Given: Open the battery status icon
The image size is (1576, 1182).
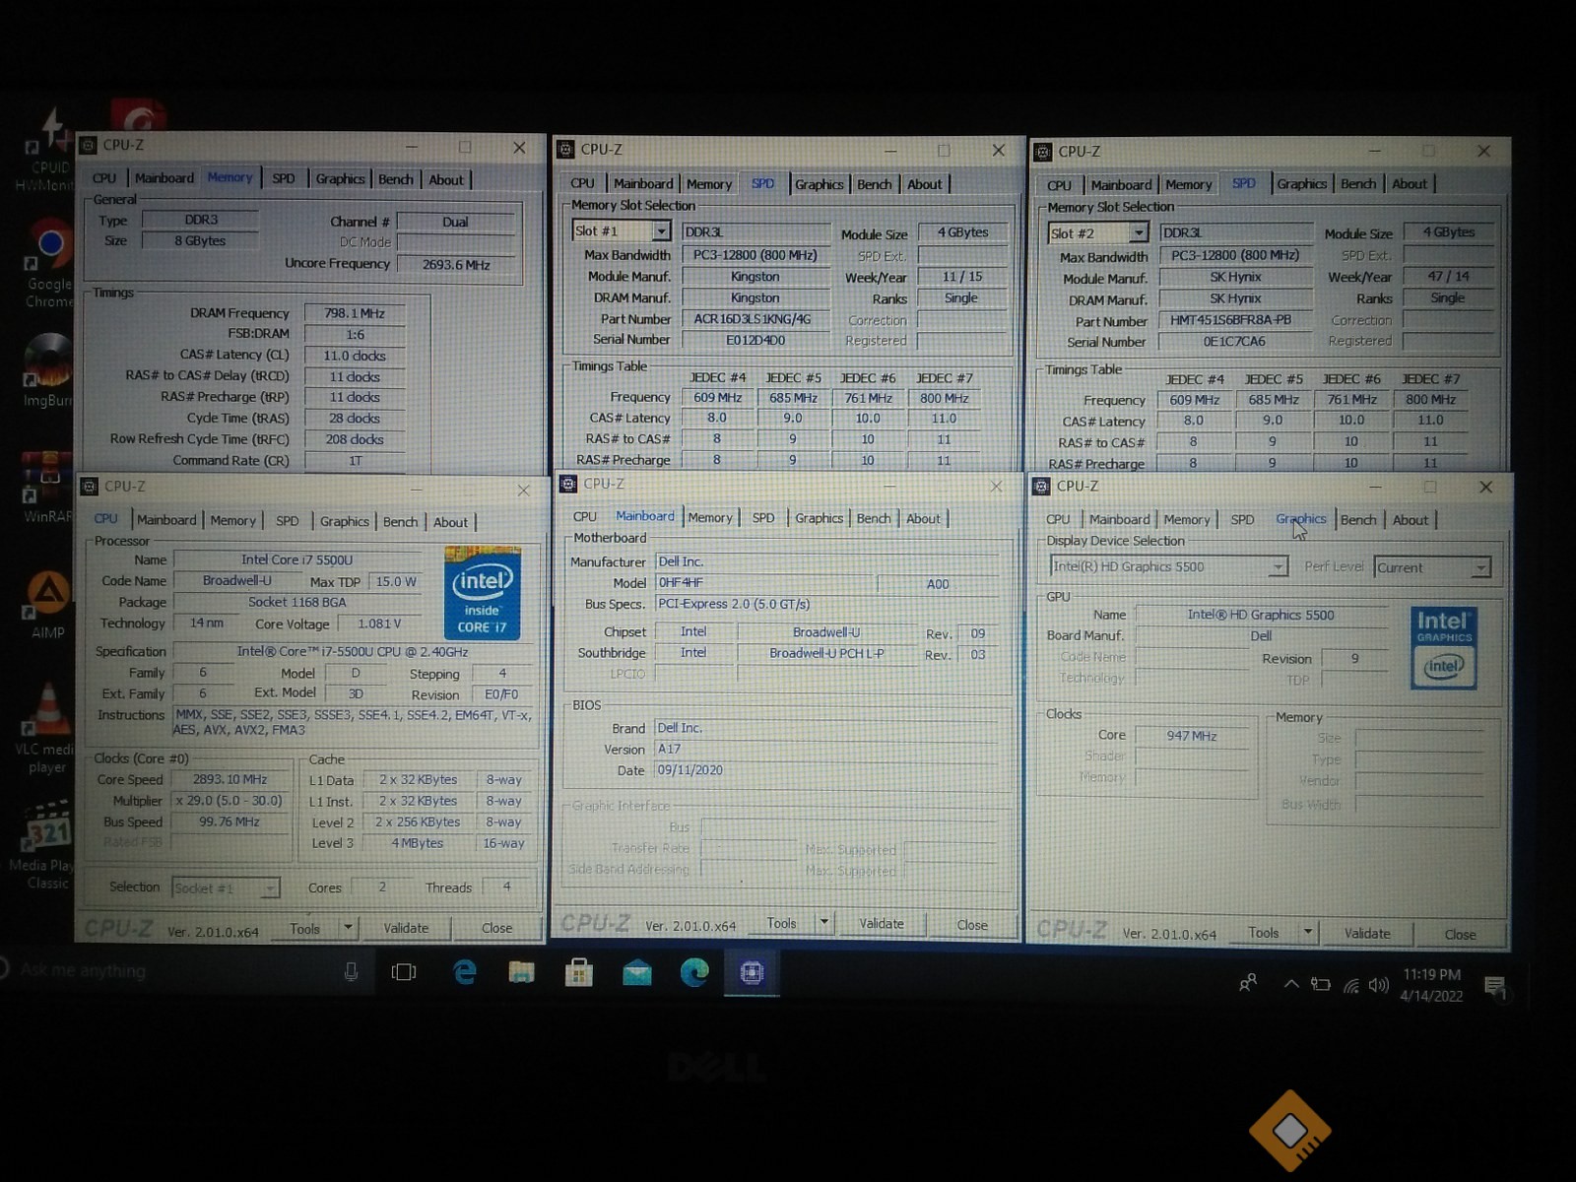Looking at the screenshot, I should click(x=1320, y=984).
